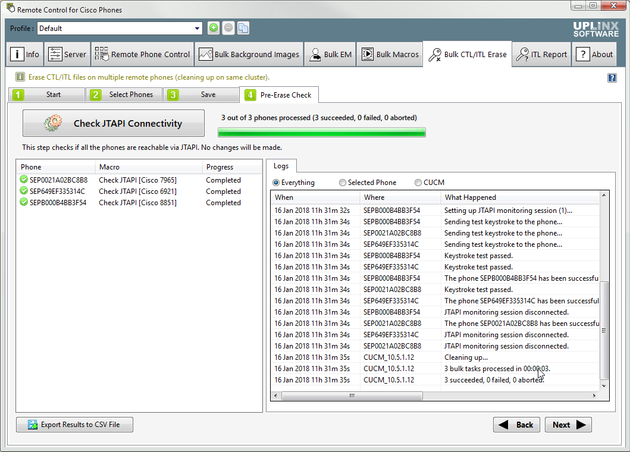
Task: Select phone row SEP0021A02BC8B8
Action: click(139, 180)
